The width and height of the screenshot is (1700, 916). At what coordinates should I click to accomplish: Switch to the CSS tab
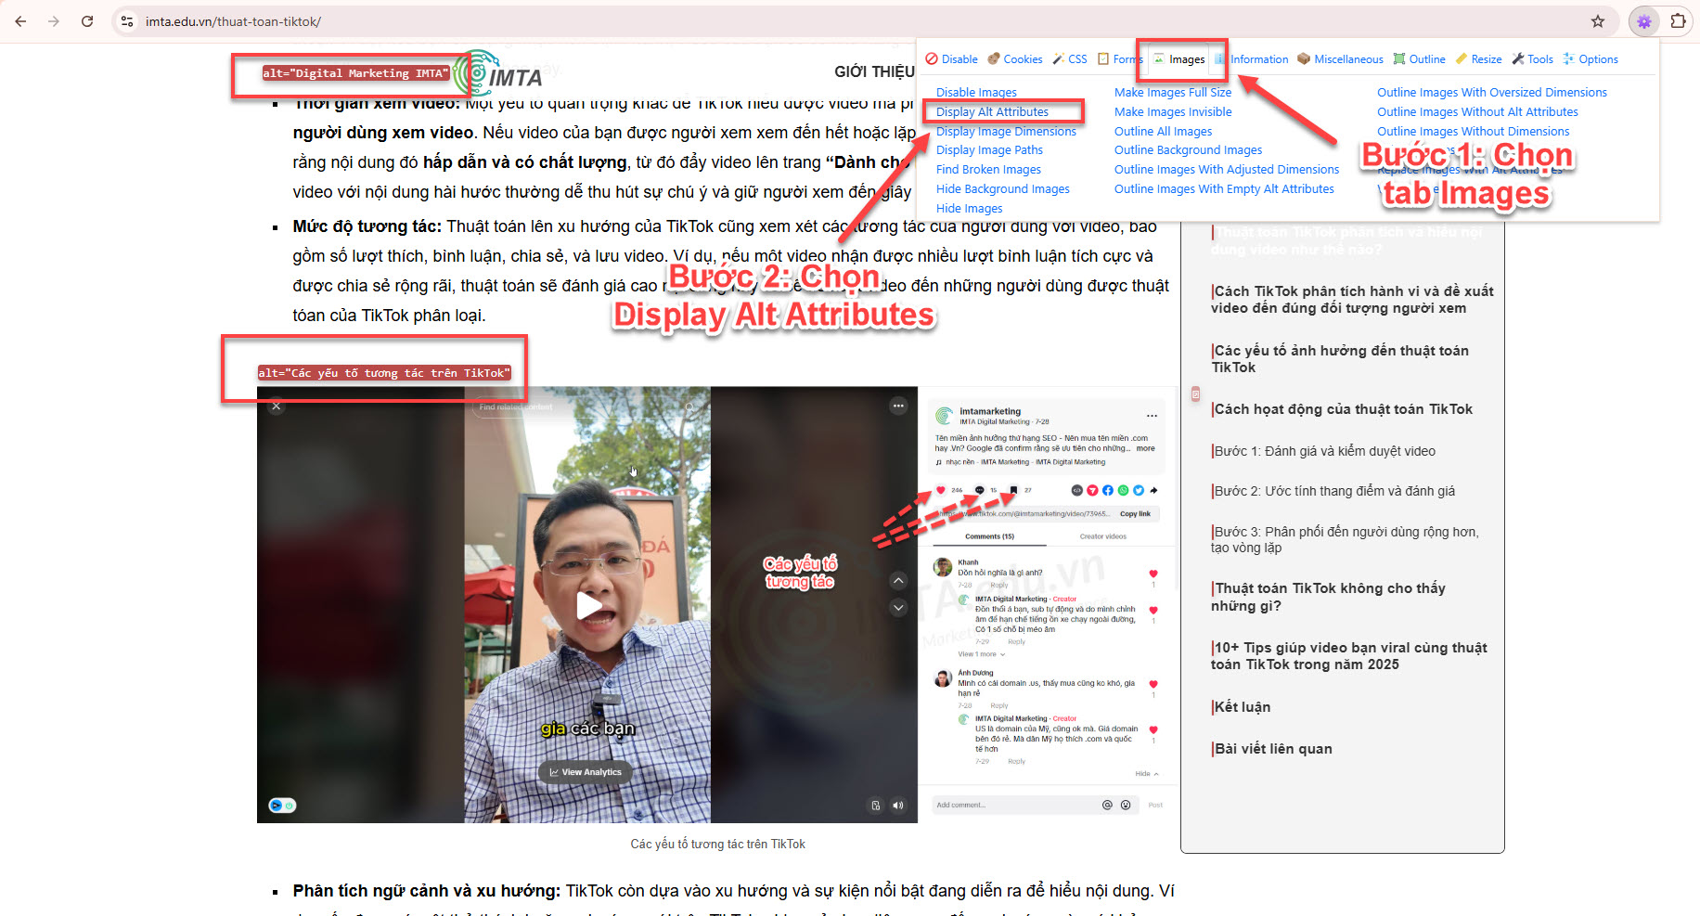click(1069, 59)
